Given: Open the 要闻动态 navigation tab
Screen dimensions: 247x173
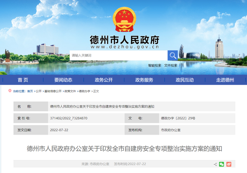Looking at the screenshot, I should [x=63, y=80].
